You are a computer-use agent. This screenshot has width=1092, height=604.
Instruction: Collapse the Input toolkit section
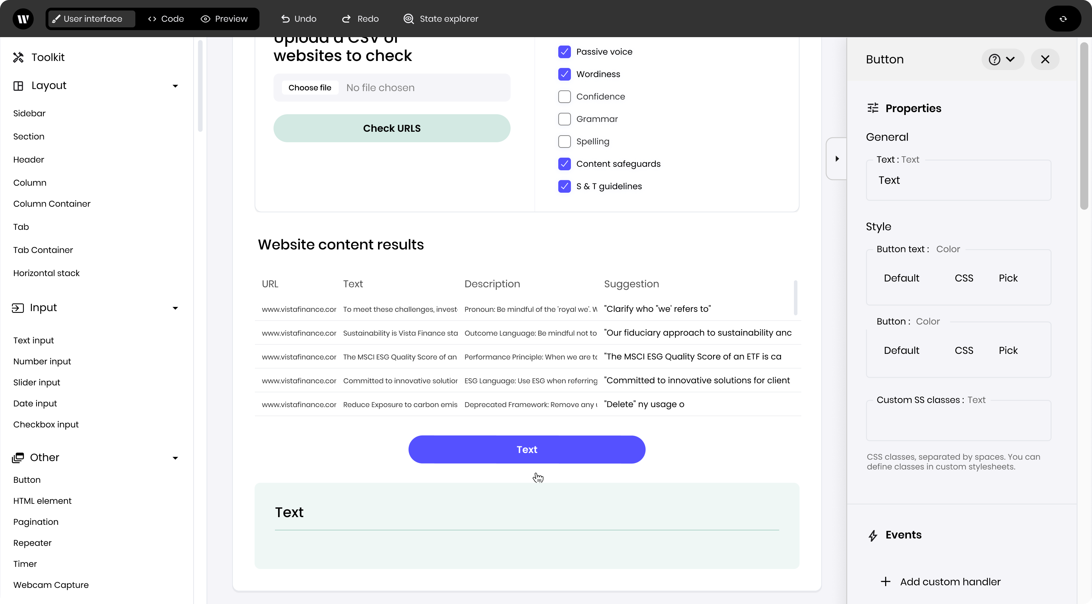[x=175, y=308]
